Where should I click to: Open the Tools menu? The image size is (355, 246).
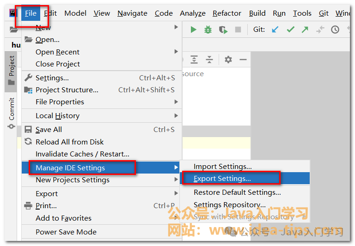pyautogui.click(x=302, y=13)
